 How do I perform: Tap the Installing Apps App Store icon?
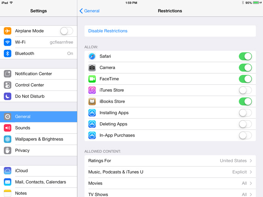[92, 113]
